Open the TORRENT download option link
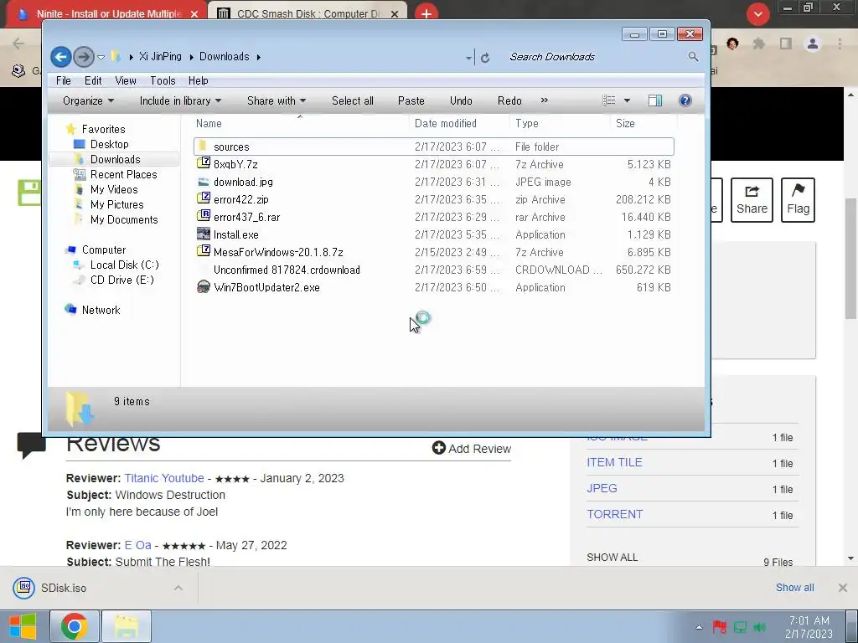 click(614, 515)
